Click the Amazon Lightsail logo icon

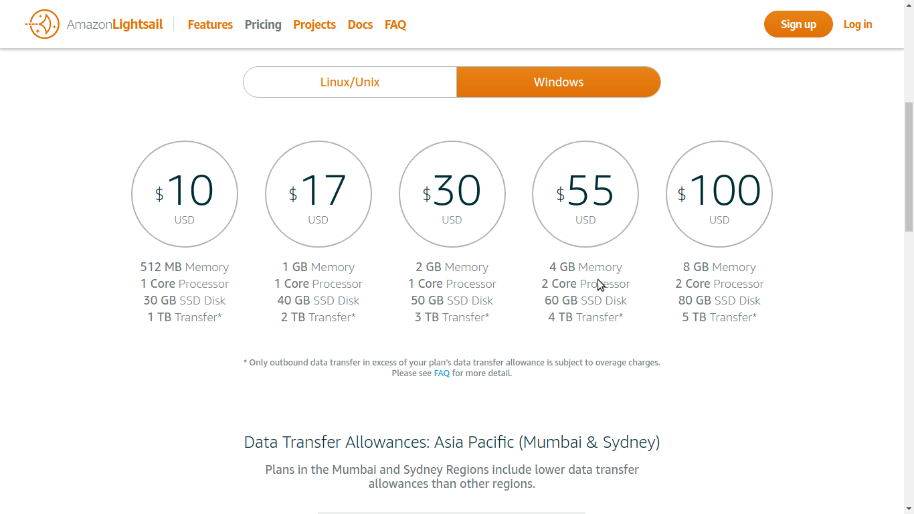42,24
